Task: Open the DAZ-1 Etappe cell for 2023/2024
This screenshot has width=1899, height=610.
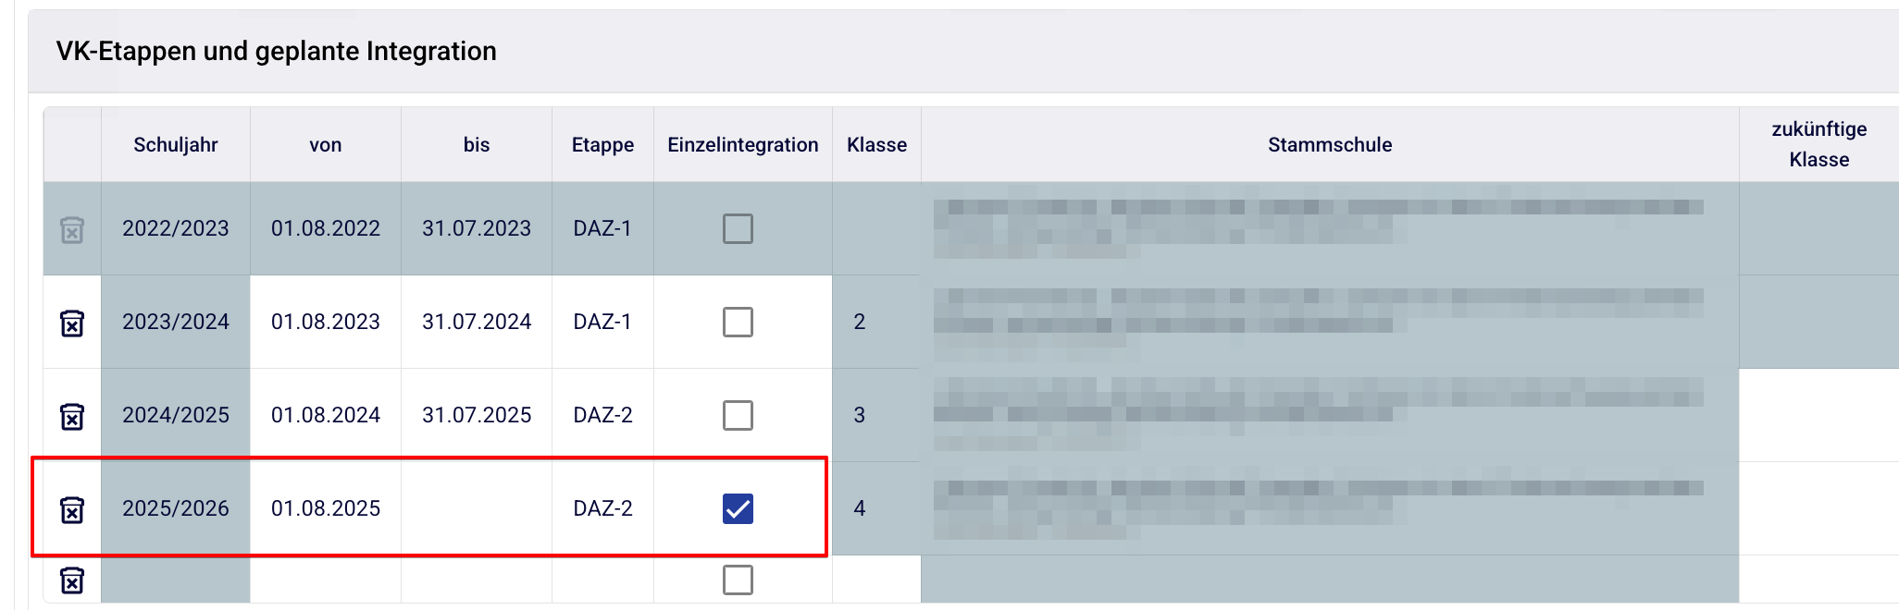Action: click(602, 322)
